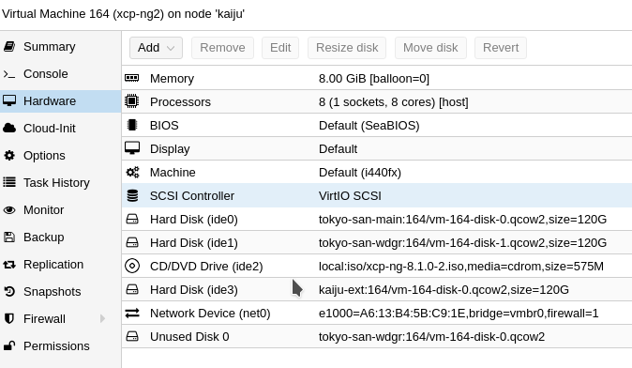The width and height of the screenshot is (632, 368).
Task: Click the Network Device arrows icon
Action: pos(132,314)
